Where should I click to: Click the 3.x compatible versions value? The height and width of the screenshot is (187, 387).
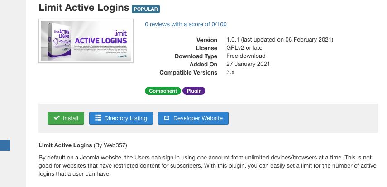230,72
